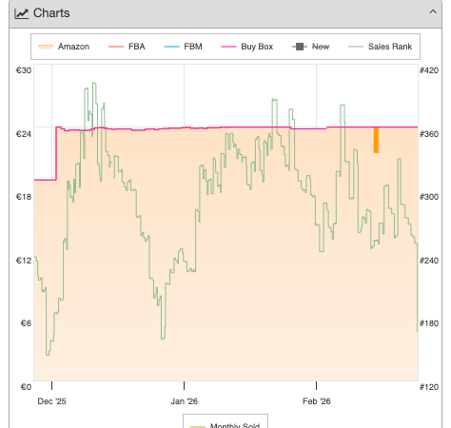
Task: Click the New square marker icon in the legend
Action: 300,47
